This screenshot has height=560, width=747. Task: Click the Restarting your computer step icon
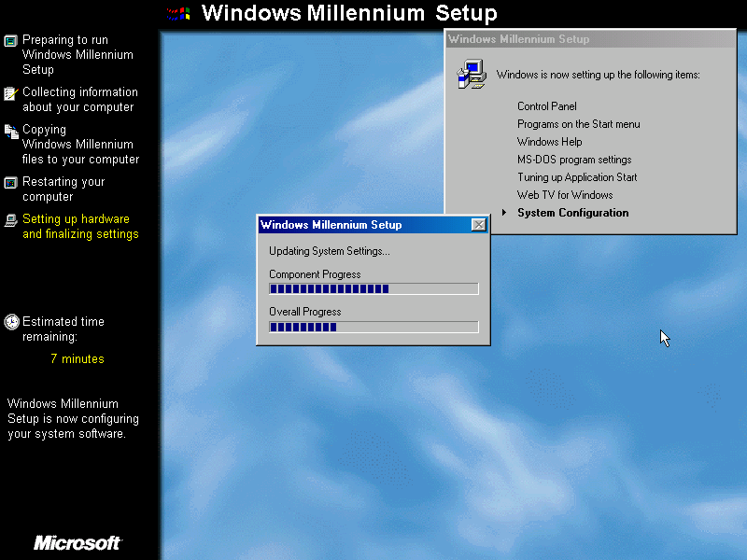[10, 182]
